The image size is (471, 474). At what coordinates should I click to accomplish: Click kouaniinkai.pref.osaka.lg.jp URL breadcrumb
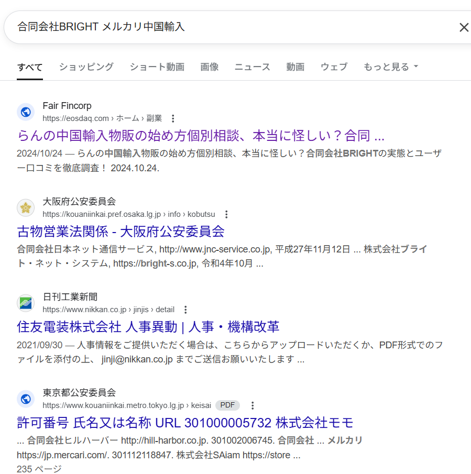(128, 214)
